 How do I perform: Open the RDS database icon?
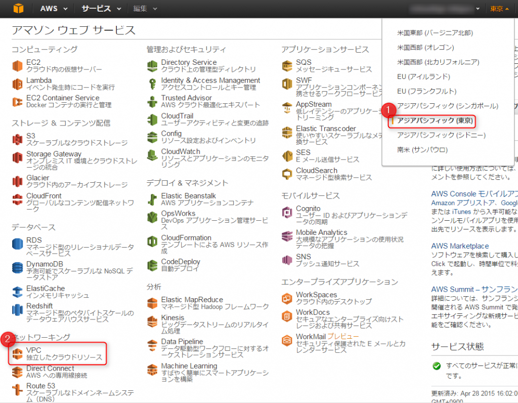[x=17, y=244]
